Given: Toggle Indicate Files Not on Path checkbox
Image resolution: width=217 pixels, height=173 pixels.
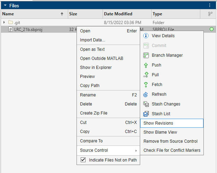Looking at the screenshot, I should point(83,160).
